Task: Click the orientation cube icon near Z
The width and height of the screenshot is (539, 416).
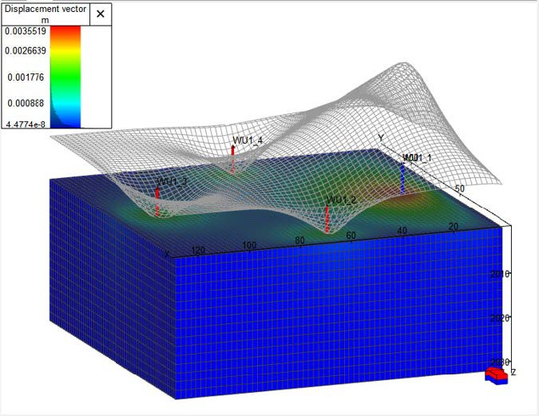Action: pyautogui.click(x=497, y=375)
